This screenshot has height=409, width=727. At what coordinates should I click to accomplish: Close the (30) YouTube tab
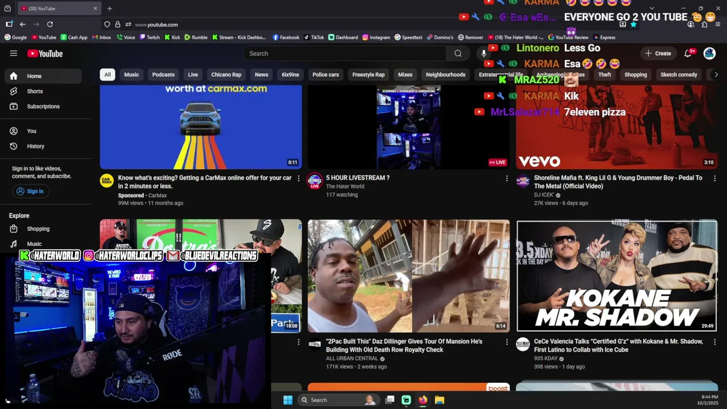click(95, 9)
